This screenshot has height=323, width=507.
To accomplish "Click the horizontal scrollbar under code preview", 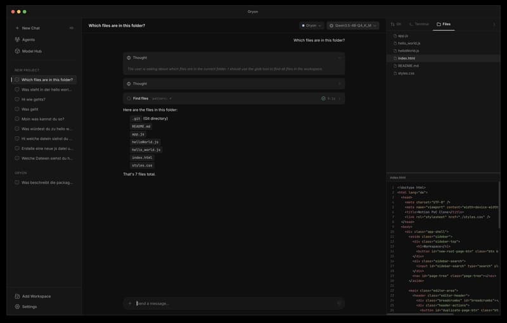I will click(x=420, y=313).
